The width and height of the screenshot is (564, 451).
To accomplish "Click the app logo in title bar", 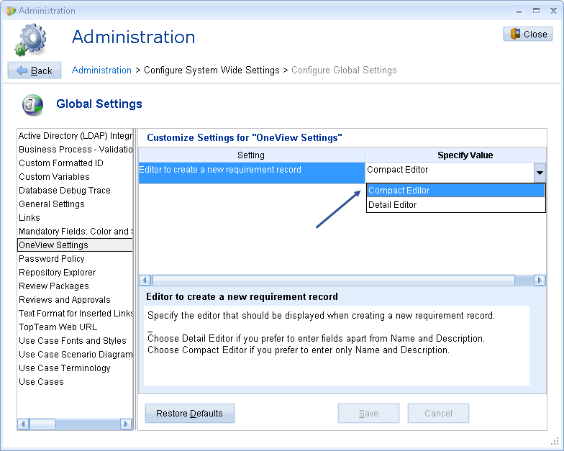I will coord(11,11).
